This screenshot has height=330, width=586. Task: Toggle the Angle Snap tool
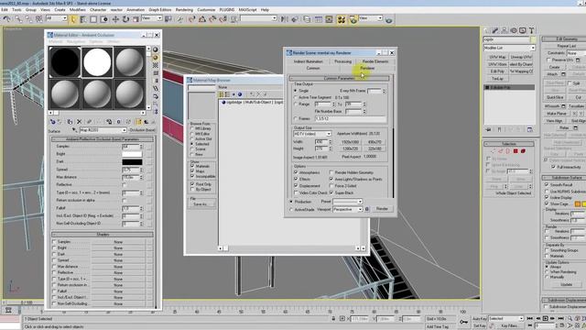click(x=202, y=18)
